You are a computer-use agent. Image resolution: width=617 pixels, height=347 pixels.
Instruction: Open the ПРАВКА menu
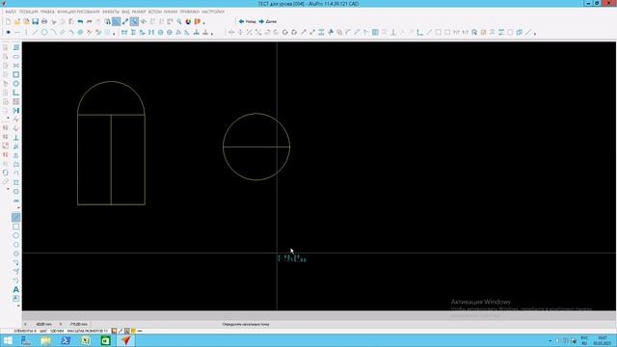point(47,12)
